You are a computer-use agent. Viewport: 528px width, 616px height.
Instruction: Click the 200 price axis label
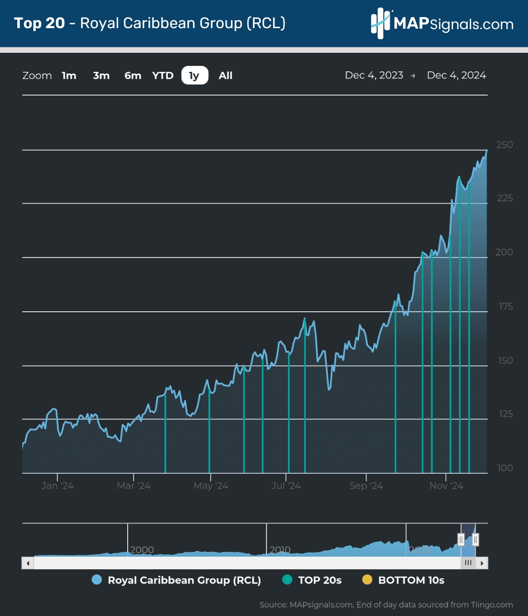(x=504, y=252)
